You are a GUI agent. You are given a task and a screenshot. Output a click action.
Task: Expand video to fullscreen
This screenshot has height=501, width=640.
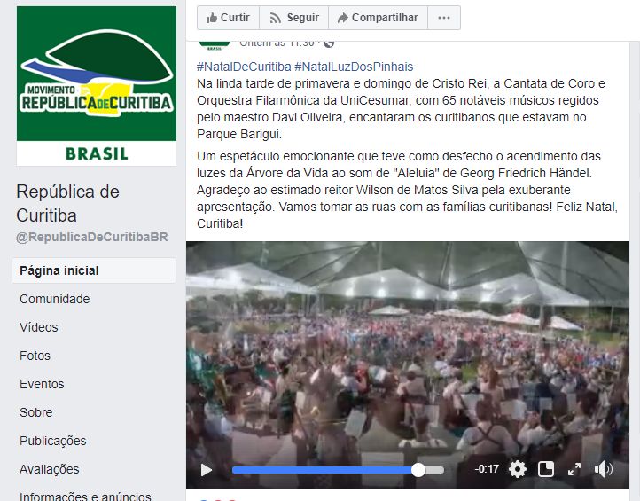[574, 469]
